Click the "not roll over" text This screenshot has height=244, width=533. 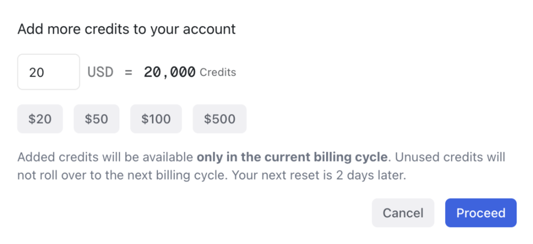tap(52, 175)
